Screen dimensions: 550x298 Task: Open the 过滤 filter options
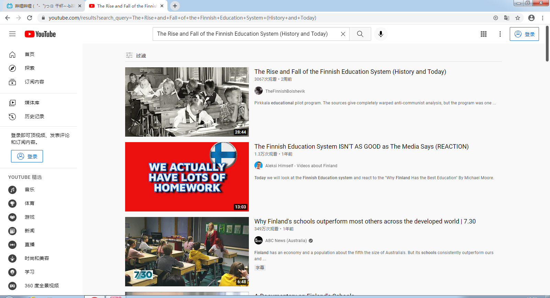(136, 55)
